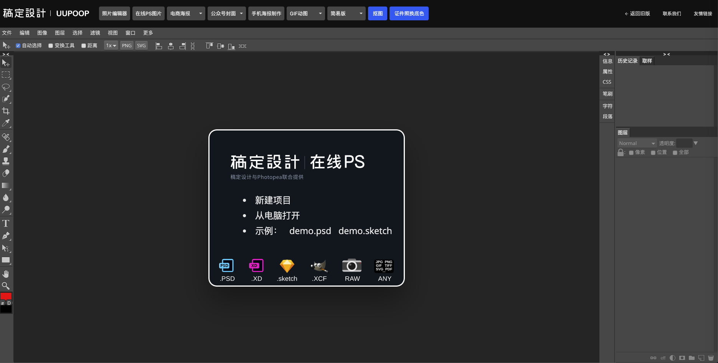Expand the GIF动图 dropdown
The width and height of the screenshot is (718, 363).
[306, 13]
